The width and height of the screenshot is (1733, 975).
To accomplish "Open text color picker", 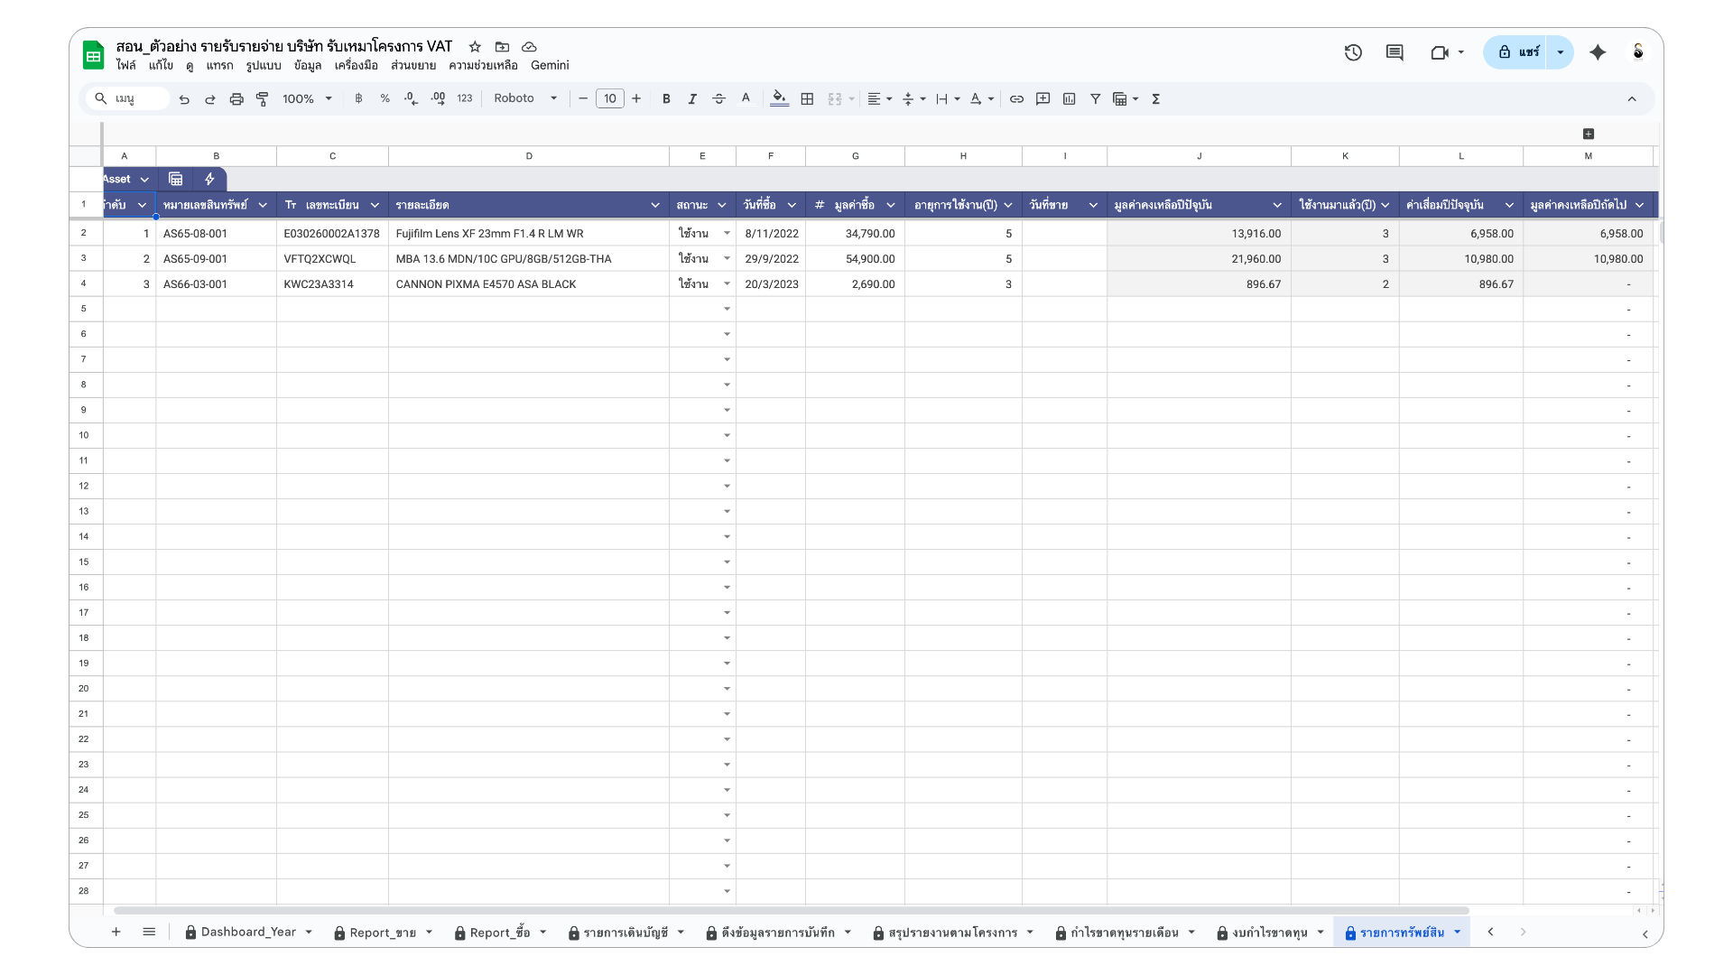I will (x=746, y=98).
